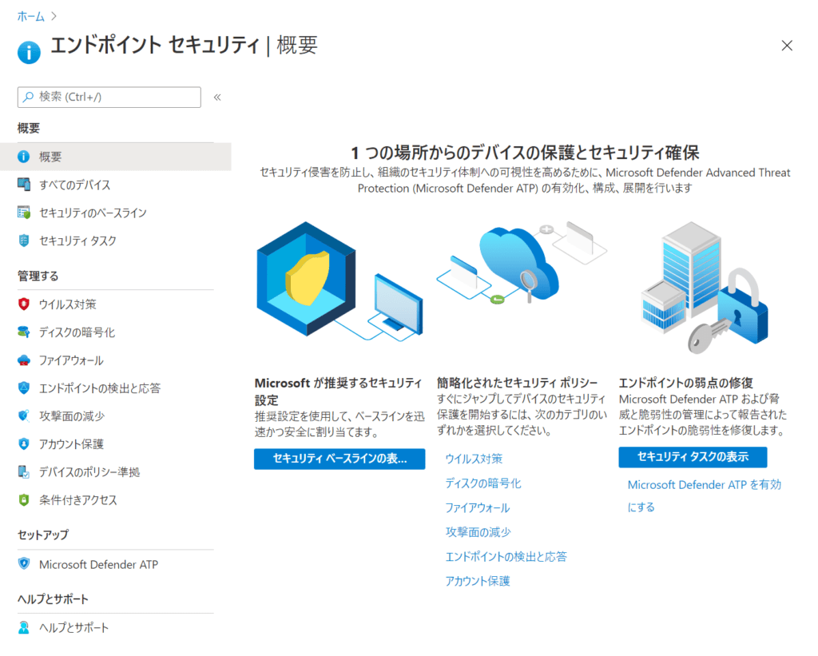Click the 管理する section heading
818x656 pixels.
point(38,276)
